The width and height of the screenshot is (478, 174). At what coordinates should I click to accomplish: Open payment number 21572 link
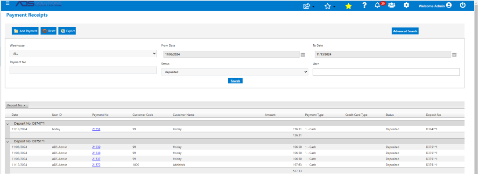pos(96,165)
